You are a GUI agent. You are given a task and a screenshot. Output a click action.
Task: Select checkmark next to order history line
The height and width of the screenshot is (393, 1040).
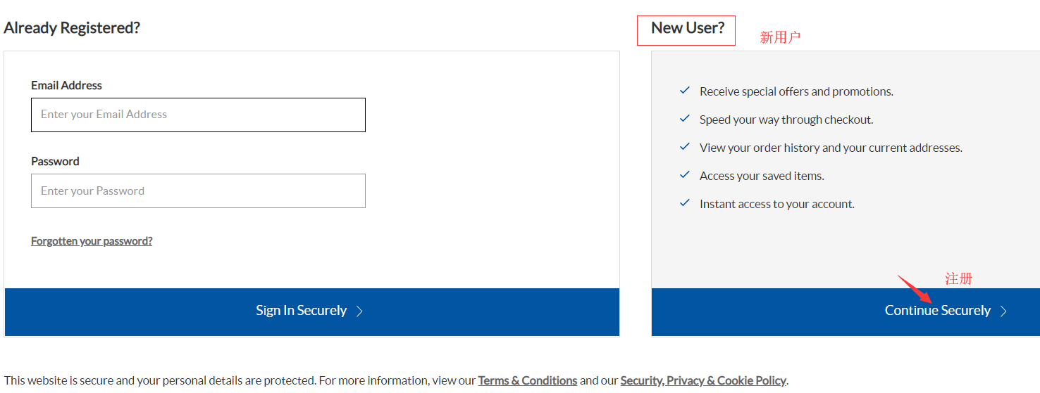point(684,147)
